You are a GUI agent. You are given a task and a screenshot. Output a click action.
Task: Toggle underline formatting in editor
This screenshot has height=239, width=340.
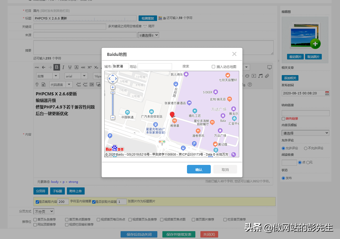click(70, 67)
